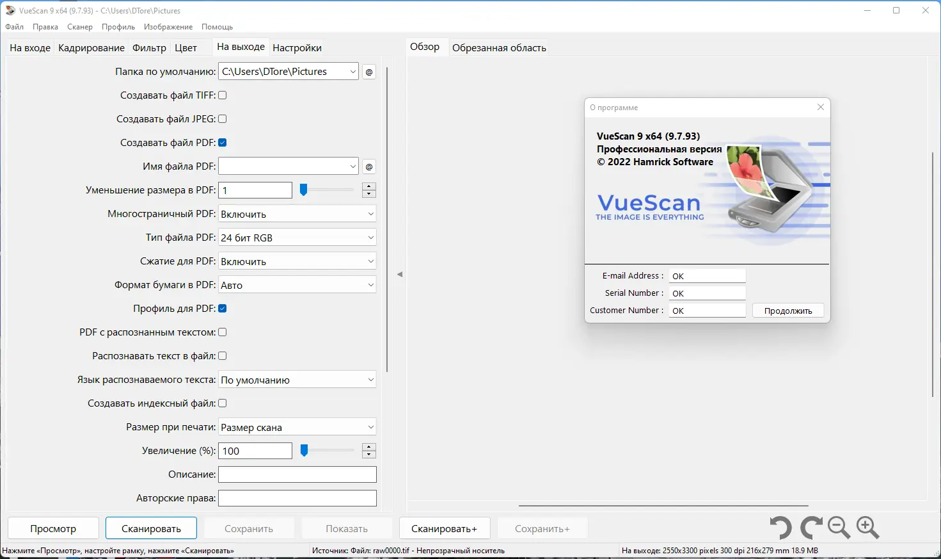Click the @ icon next to PDF file name
941x559 pixels.
click(x=368, y=166)
